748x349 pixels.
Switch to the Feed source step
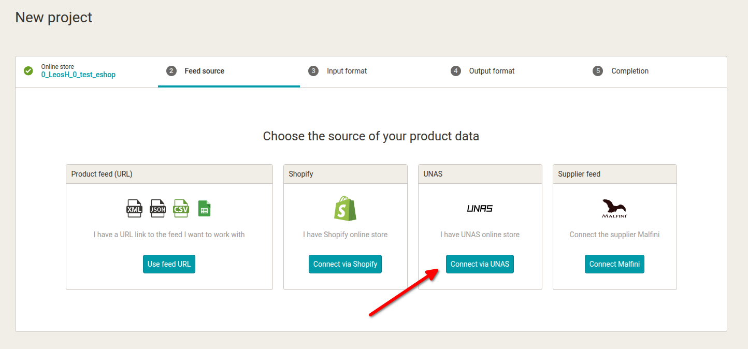[204, 71]
